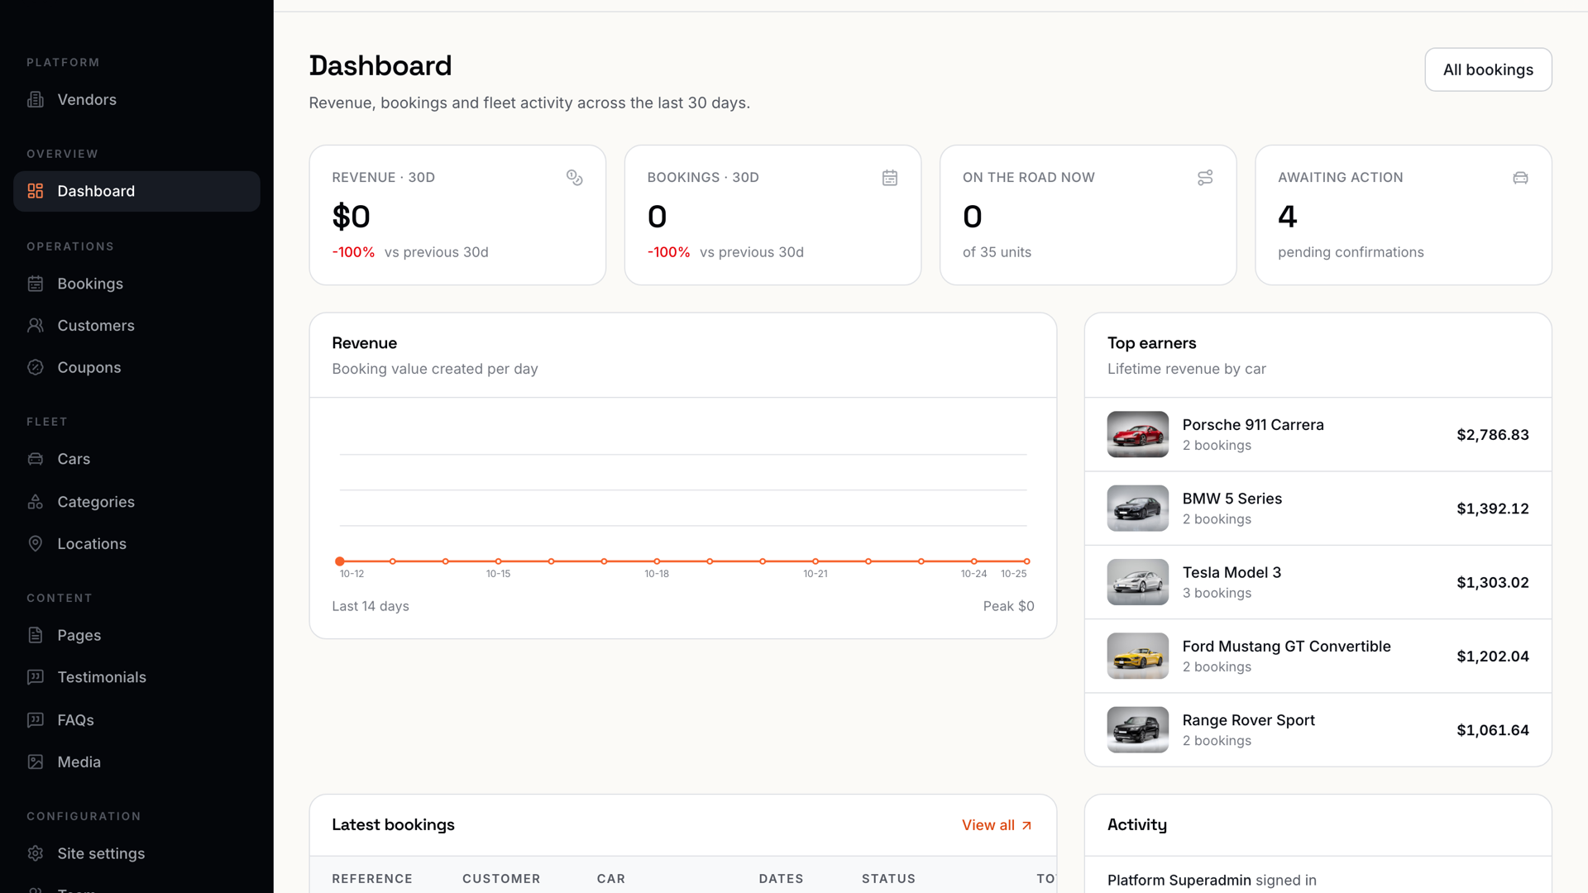Follow the View all link in Latest bookings
The image size is (1588, 893).
997,825
